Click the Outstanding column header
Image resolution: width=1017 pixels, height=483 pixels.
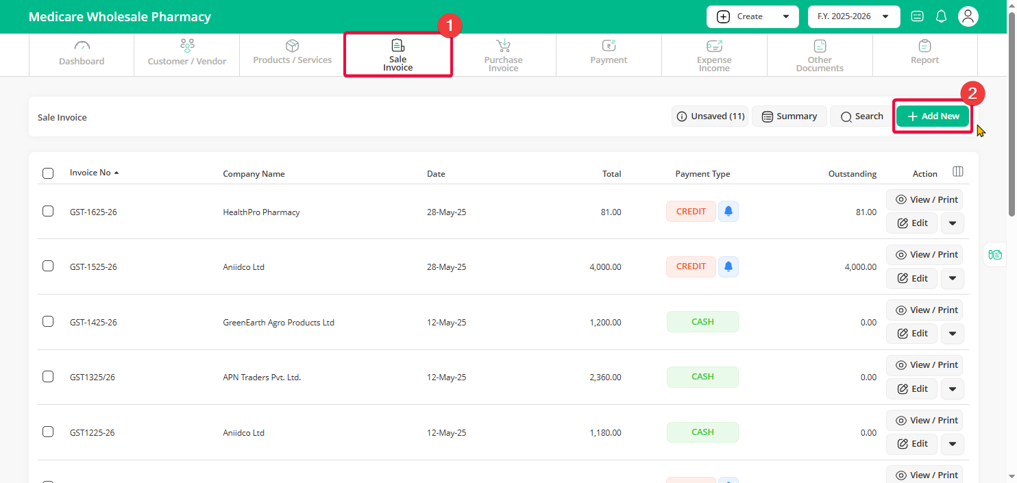pos(852,174)
